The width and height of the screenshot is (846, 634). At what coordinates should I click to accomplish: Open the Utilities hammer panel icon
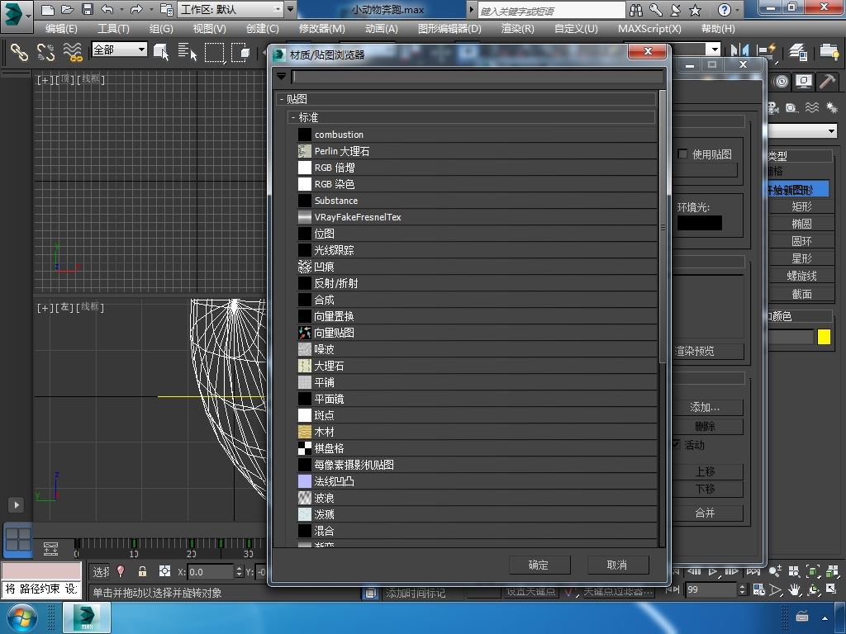825,82
